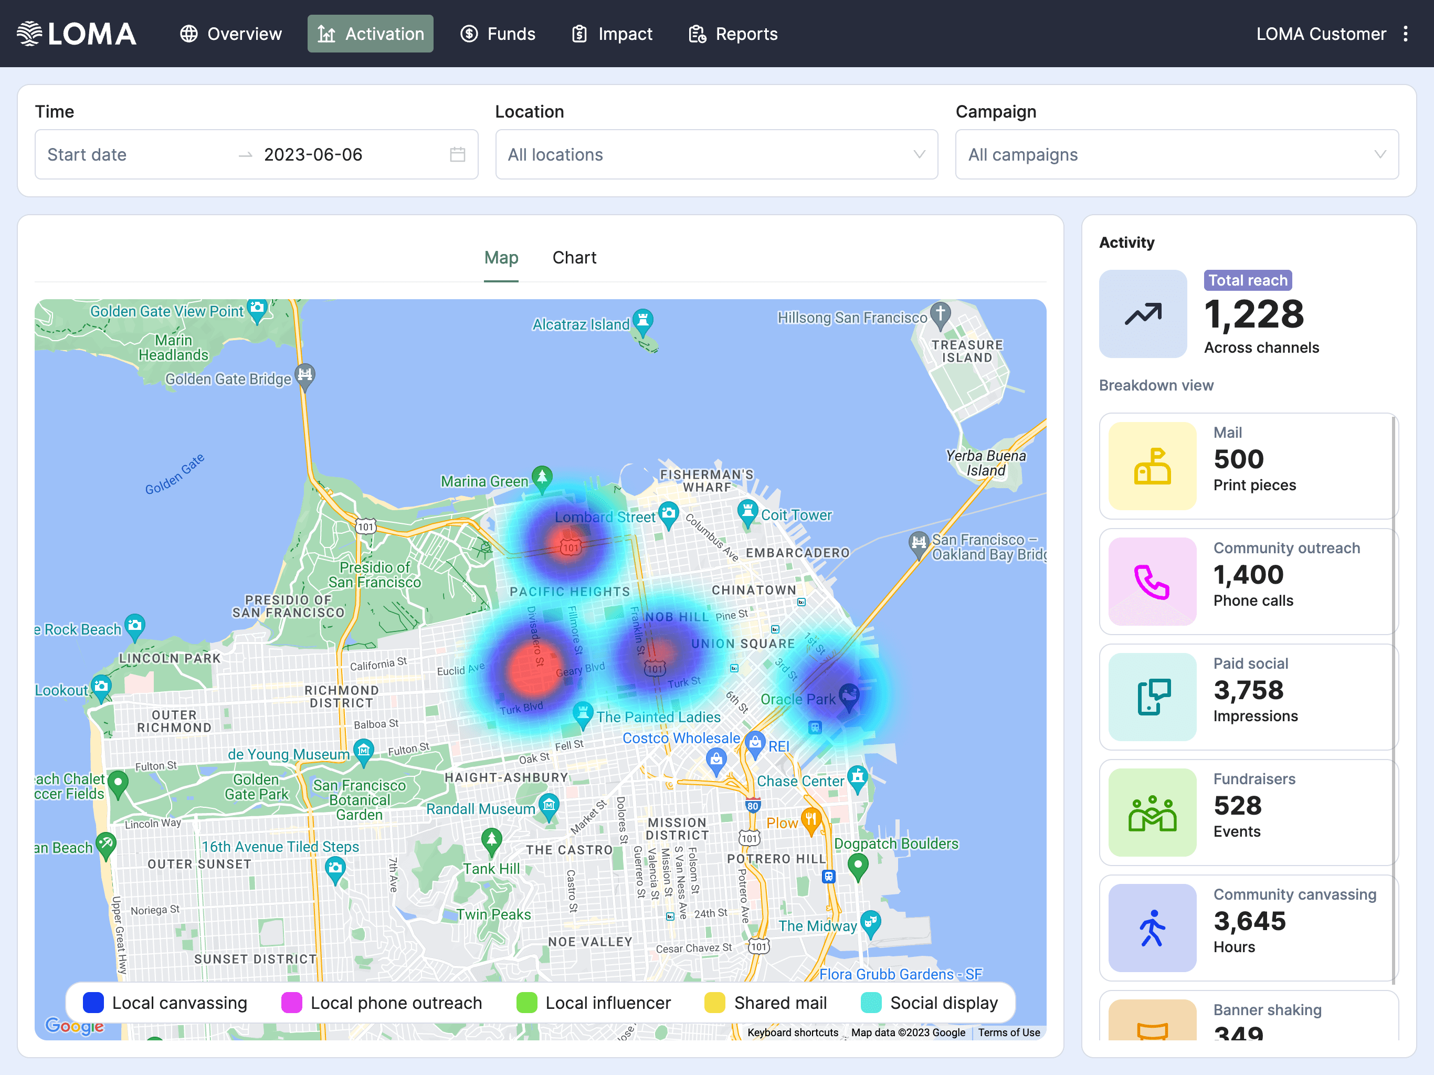
Task: Click the Local canvassing blue swatch
Action: 93,1003
